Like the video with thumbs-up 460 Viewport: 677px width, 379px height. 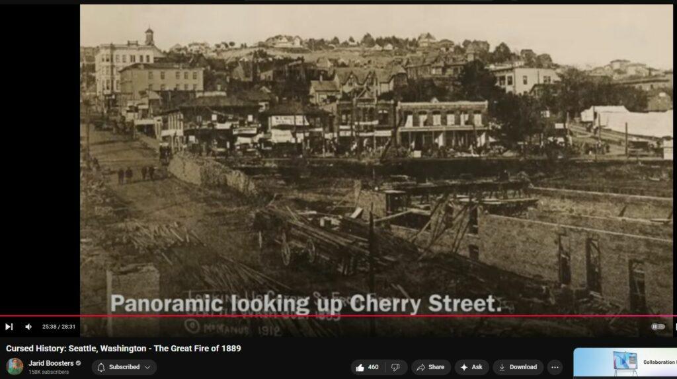click(368, 367)
